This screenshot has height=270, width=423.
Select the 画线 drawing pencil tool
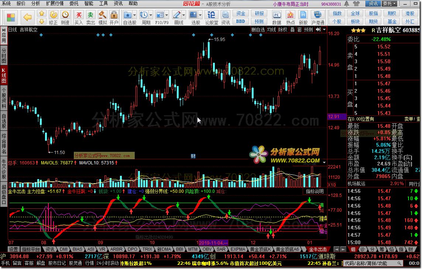tap(177, 14)
